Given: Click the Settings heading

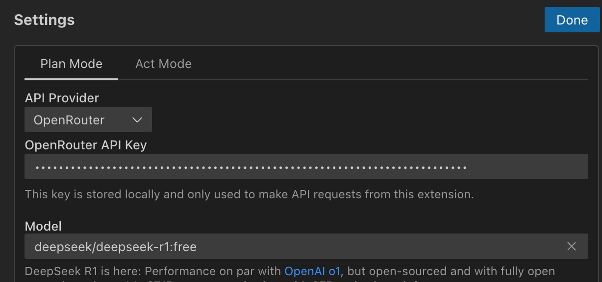Looking at the screenshot, I should 44,20.
